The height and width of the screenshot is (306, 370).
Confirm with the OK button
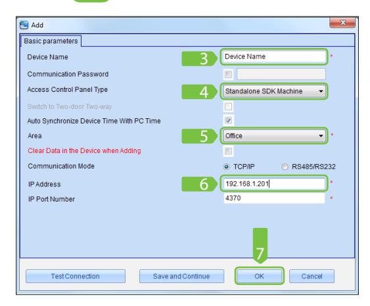[259, 276]
